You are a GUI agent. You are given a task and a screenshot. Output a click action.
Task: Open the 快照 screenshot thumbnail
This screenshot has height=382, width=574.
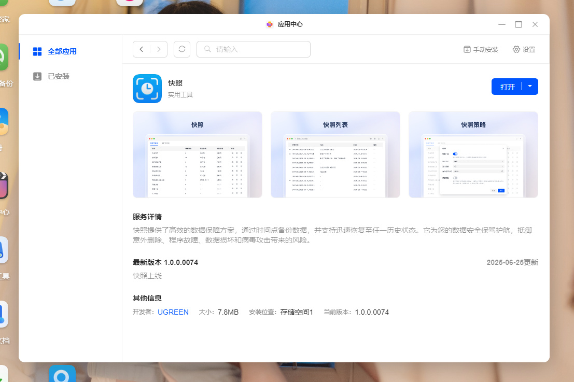tap(198, 155)
